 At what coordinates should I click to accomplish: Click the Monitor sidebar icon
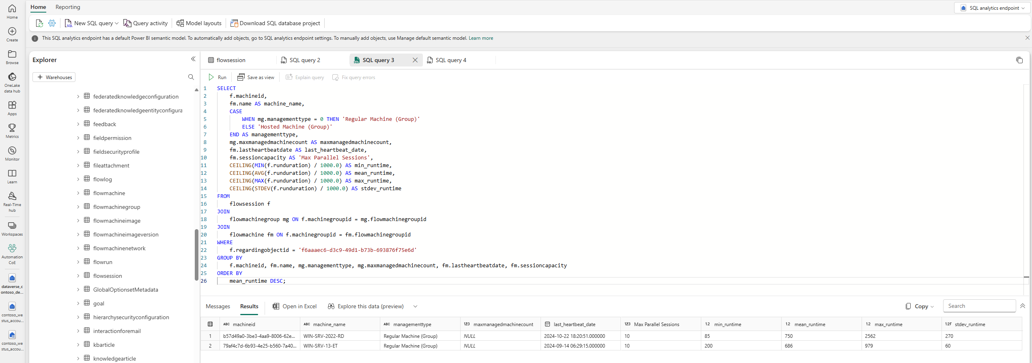[12, 153]
